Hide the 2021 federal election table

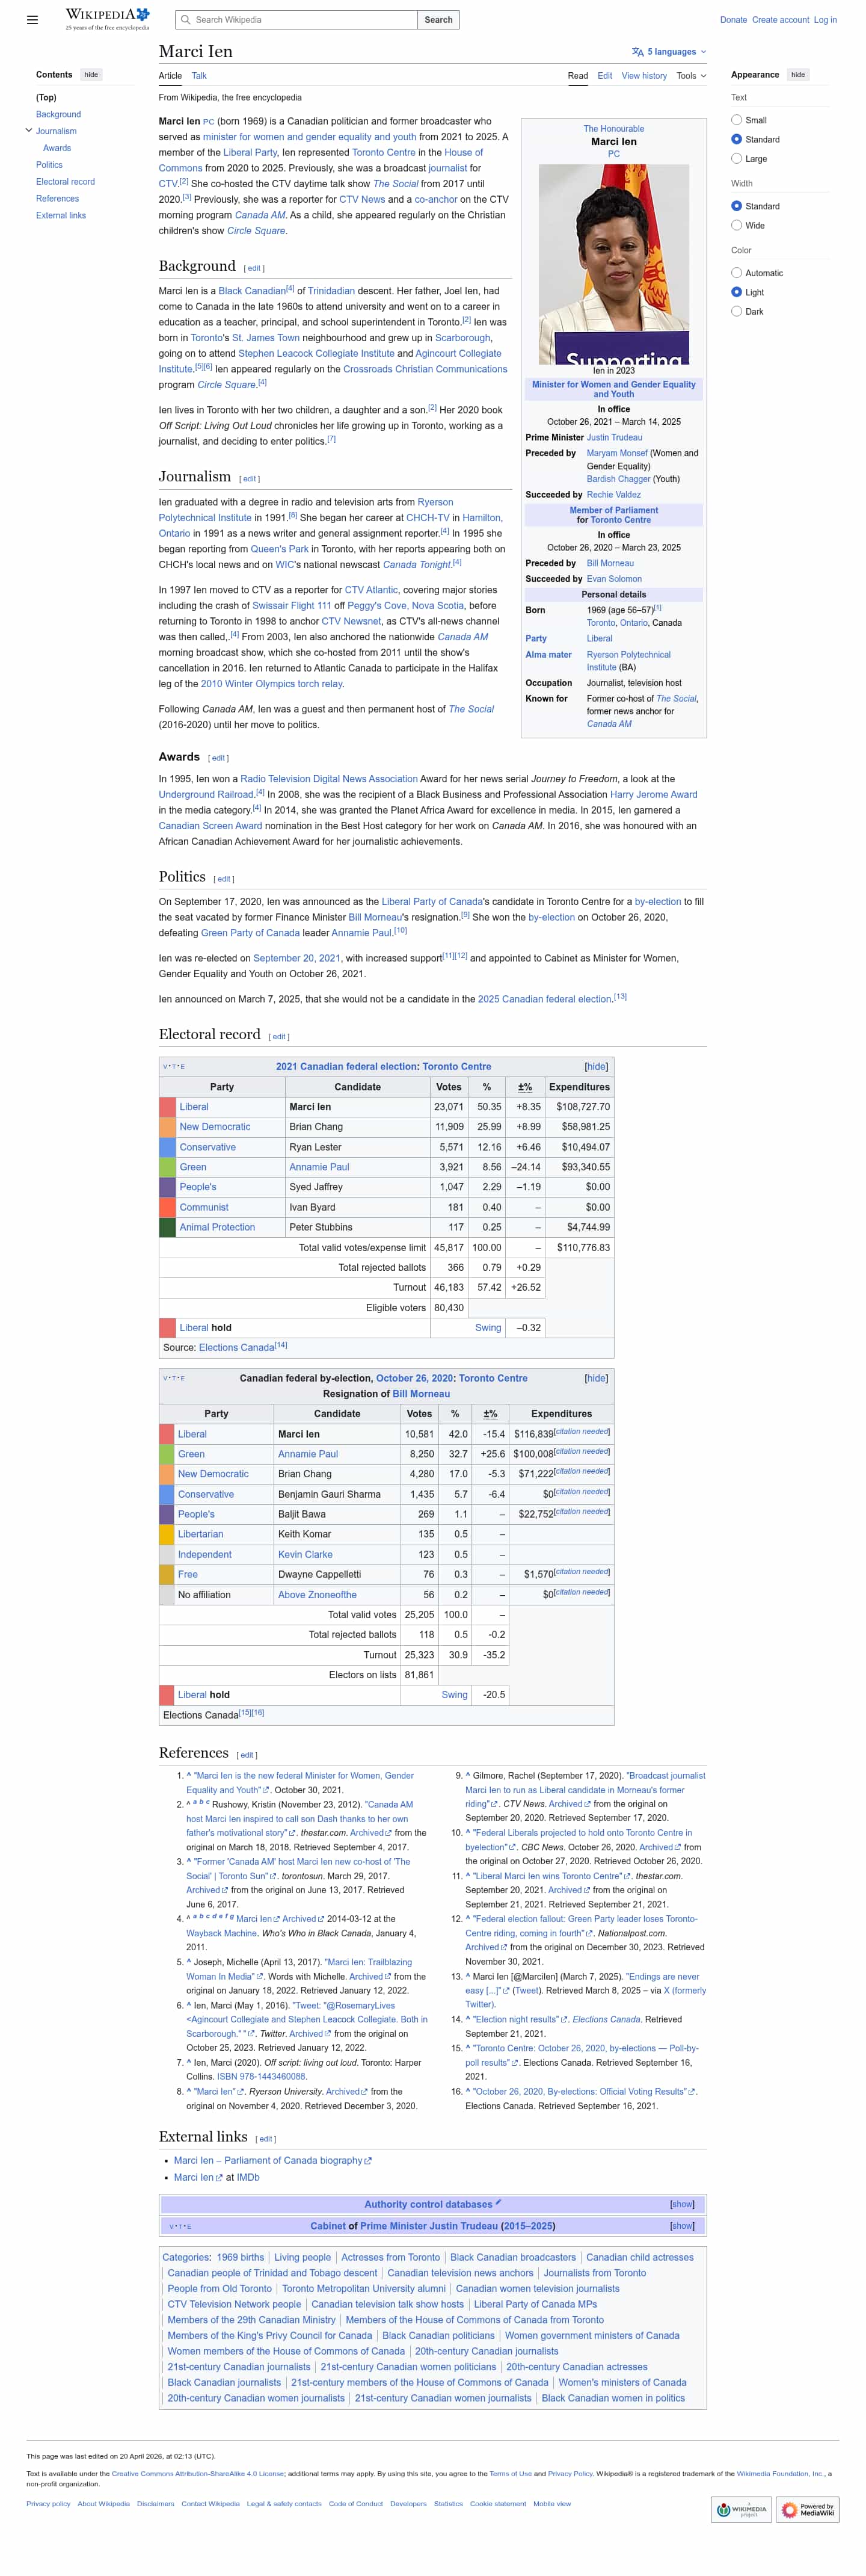coord(596,1066)
